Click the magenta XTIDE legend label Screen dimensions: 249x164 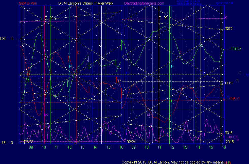click(x=233, y=137)
